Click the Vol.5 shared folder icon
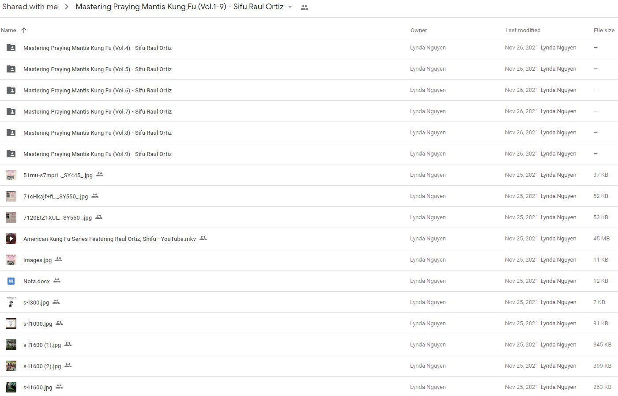The height and width of the screenshot is (396, 618). [11, 69]
